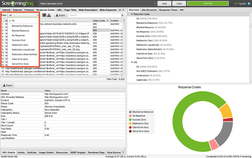Select Client Error (4xx) filter option
Screen dimensions: 252x158
pos(20,59)
